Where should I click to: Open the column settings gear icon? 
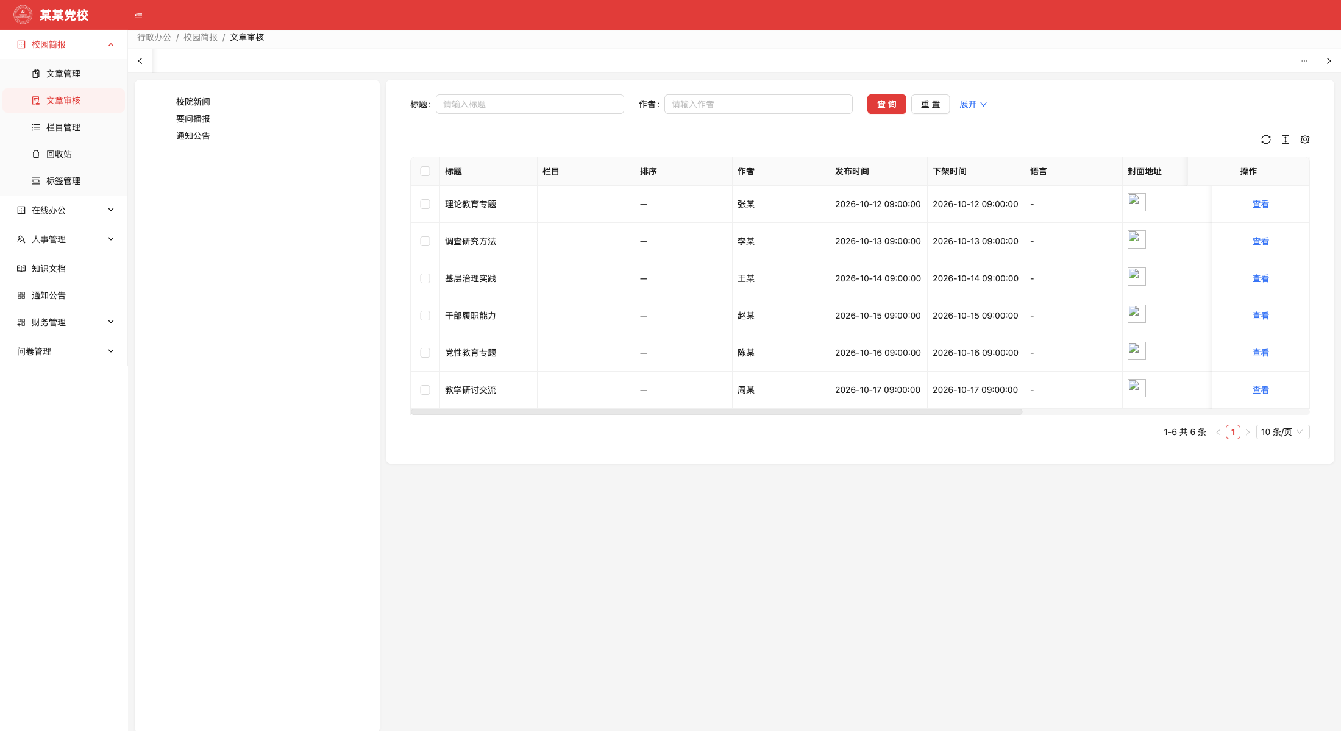[x=1305, y=139]
